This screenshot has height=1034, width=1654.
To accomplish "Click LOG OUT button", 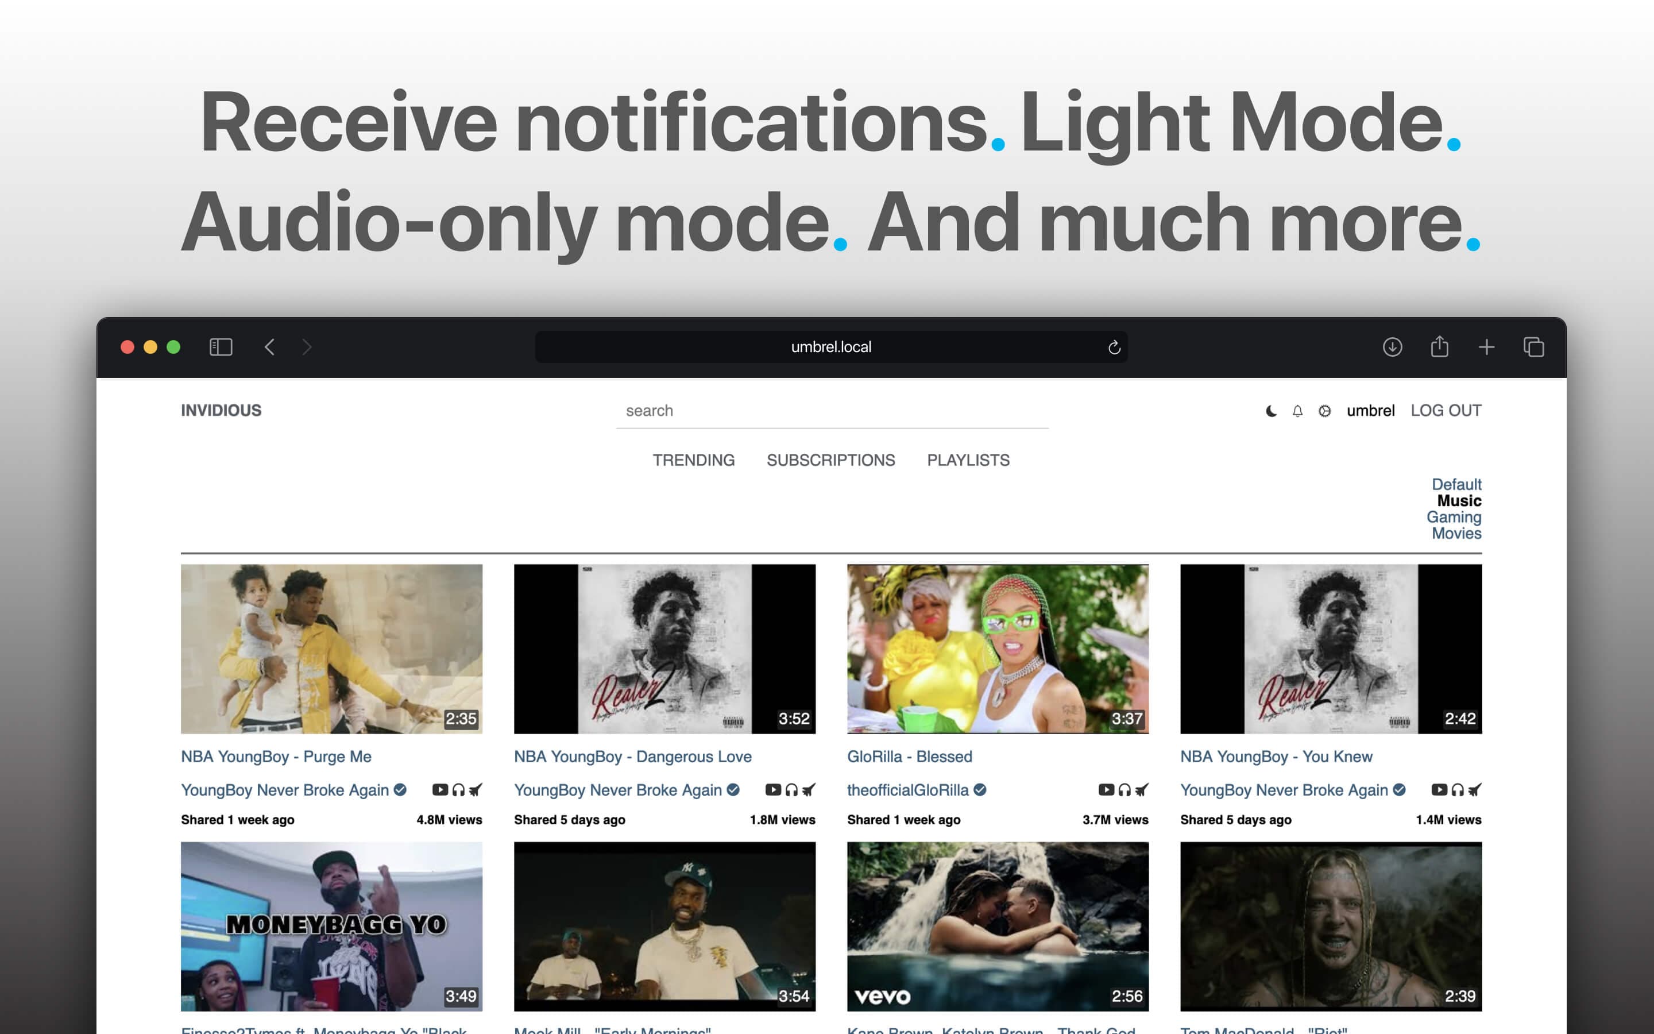I will (x=1444, y=411).
